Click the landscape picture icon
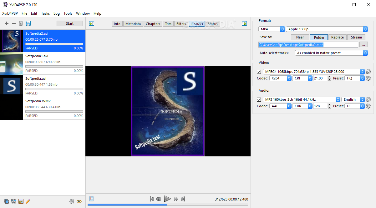 pyautogui.click(x=21, y=201)
